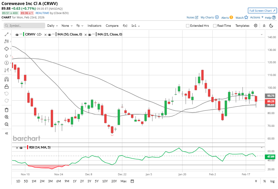
Task: Open chart settings gear icon
Action: pos(256,25)
